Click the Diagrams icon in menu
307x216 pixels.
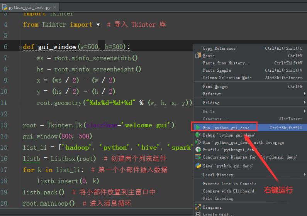(198, 207)
